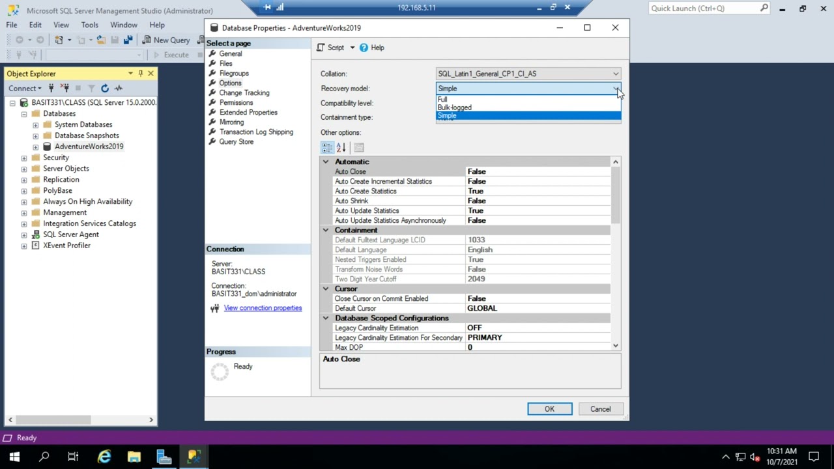Click the AdventureWorks2019 database icon
The image size is (834, 469).
[47, 147]
